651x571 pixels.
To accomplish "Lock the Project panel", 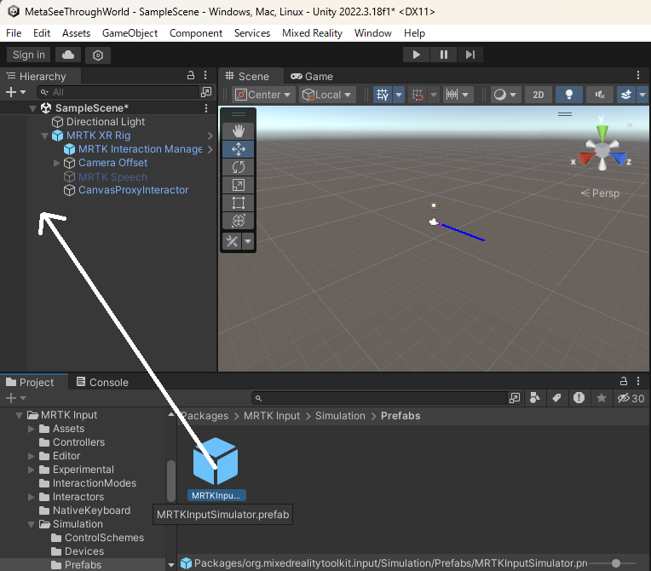I will pyautogui.click(x=623, y=381).
